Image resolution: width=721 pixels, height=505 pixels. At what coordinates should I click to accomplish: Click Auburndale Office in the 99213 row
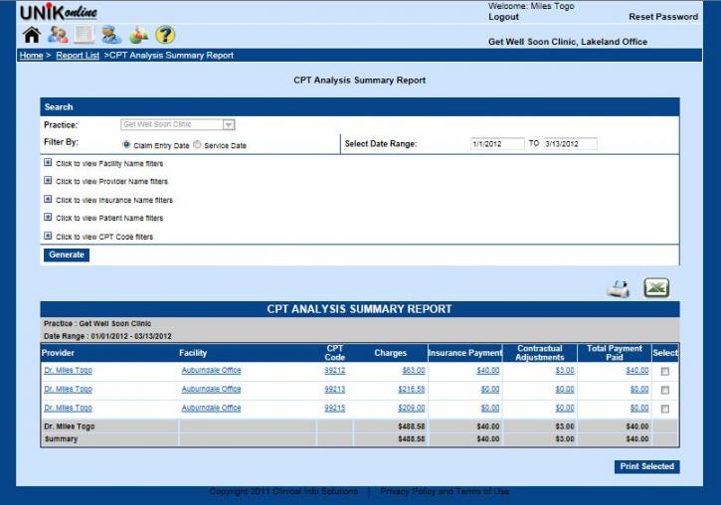(211, 390)
